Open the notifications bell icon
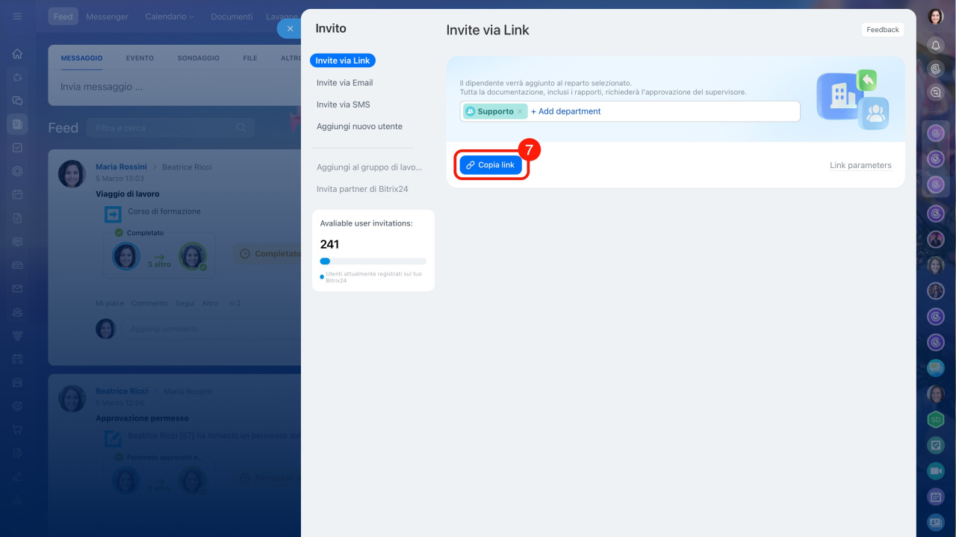This screenshot has width=956, height=537. coord(935,46)
